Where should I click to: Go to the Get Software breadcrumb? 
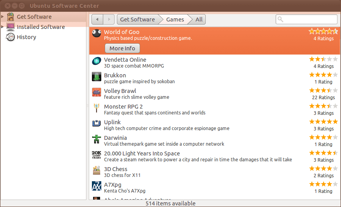click(x=137, y=19)
